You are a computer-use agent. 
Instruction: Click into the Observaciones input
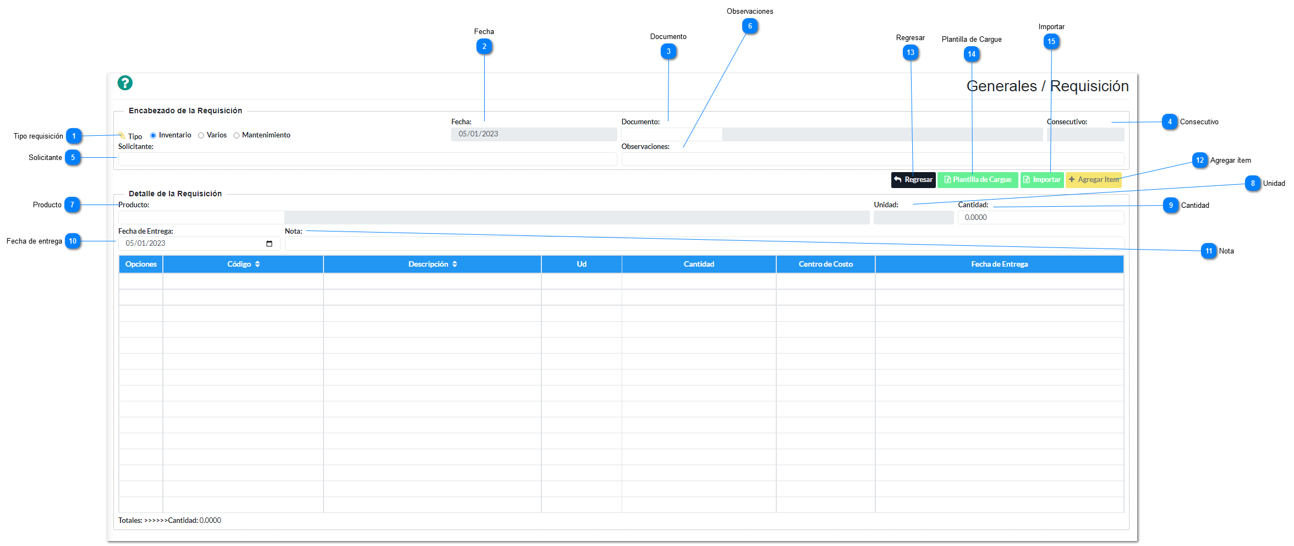(873, 159)
